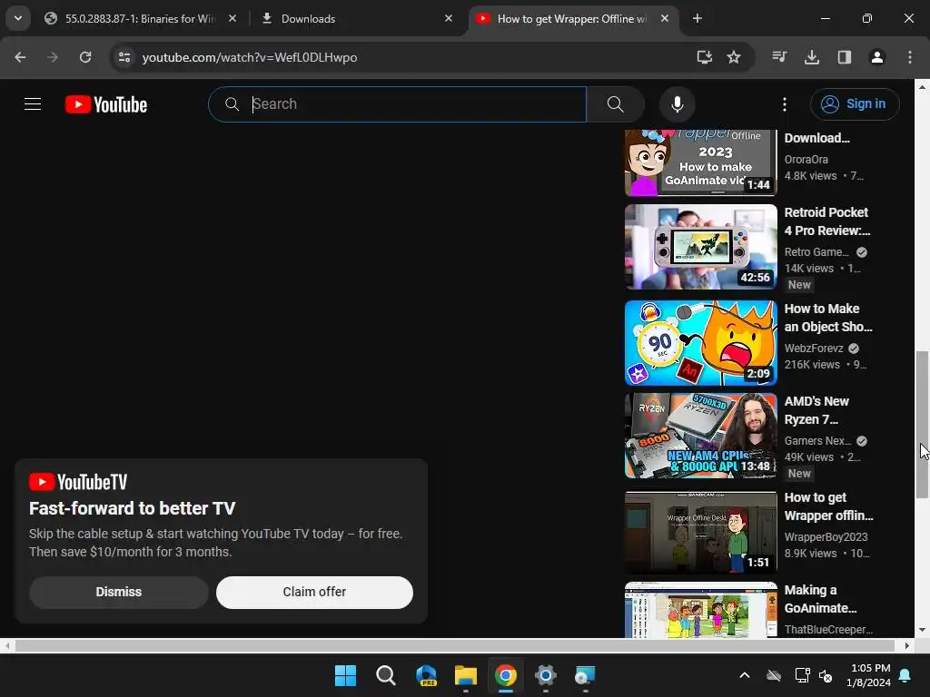Visit WrapperBoy2023 channel name
The height and width of the screenshot is (697, 930).
click(826, 537)
